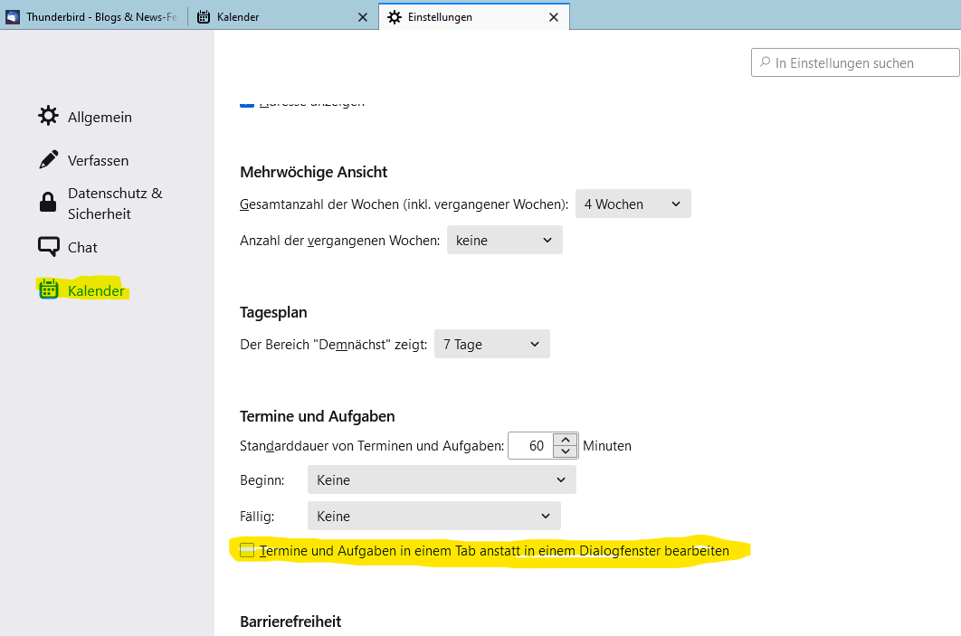Decrease the Standarddauer minutes with down arrow
This screenshot has width=961, height=636.
pyautogui.click(x=566, y=451)
